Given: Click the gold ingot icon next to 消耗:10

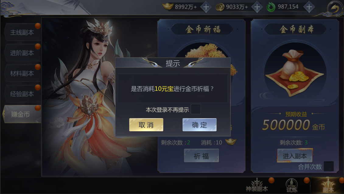Looking at the screenshot, I should (230, 142).
